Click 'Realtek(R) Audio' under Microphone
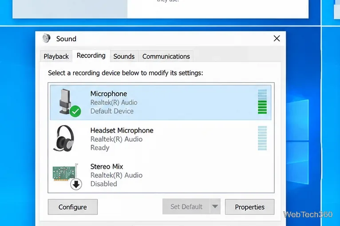The height and width of the screenshot is (226, 340). click(114, 102)
